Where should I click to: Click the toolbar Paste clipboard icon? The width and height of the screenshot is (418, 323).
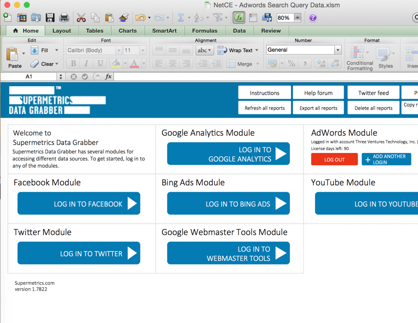tap(109, 18)
